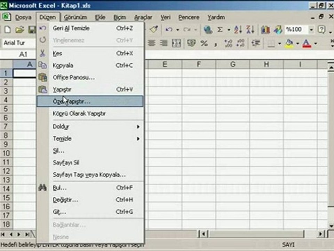Viewport: 334px width, 251px height.
Task: Click the Sort Descending icon
Action: (250, 29)
